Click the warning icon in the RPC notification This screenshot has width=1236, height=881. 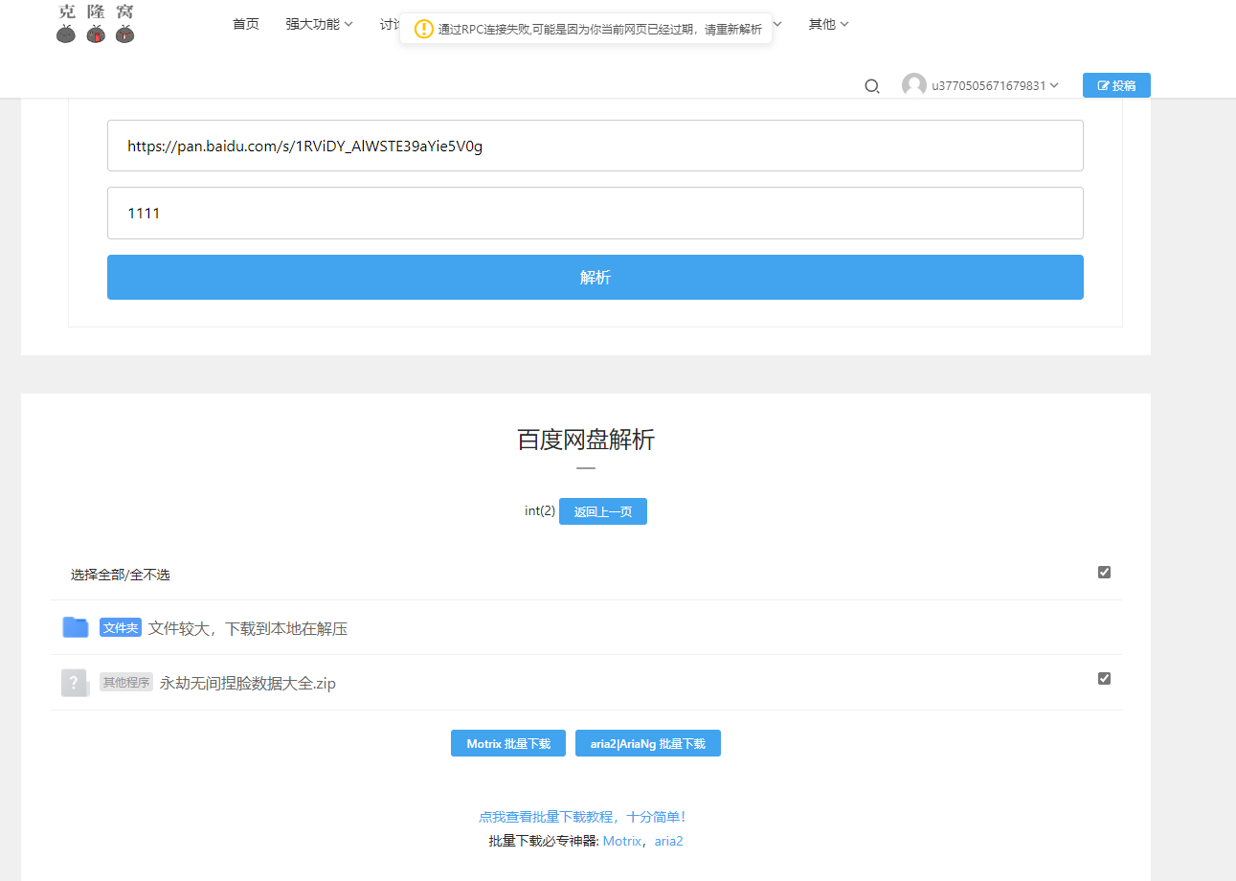tap(424, 29)
